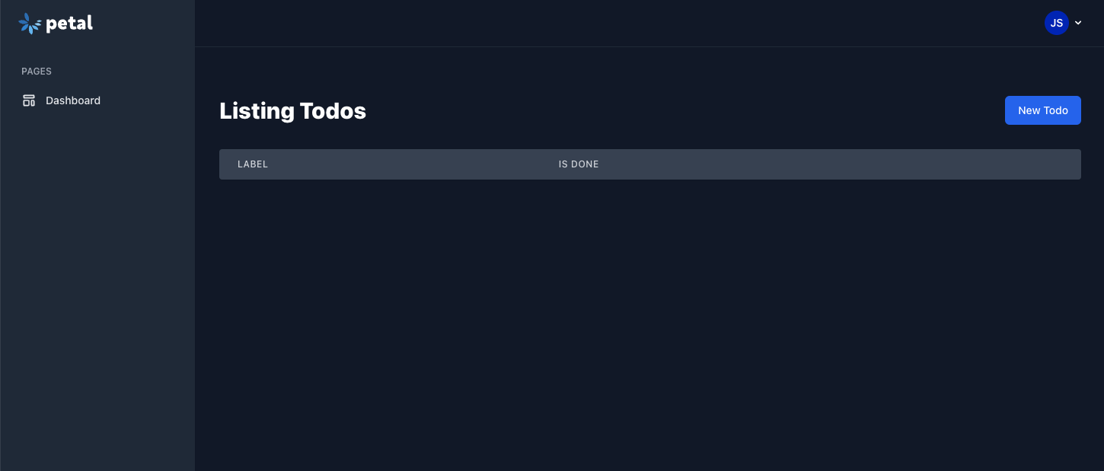
Task: Click empty top bar left of JS avatar
Action: (x=609, y=23)
